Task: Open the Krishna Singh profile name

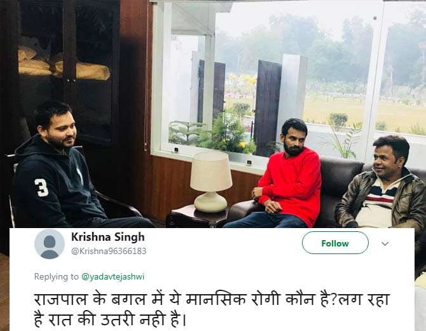Action: tap(107, 237)
